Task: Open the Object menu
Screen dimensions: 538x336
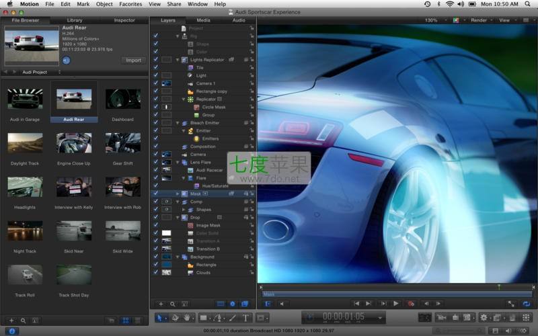Action: (104, 4)
